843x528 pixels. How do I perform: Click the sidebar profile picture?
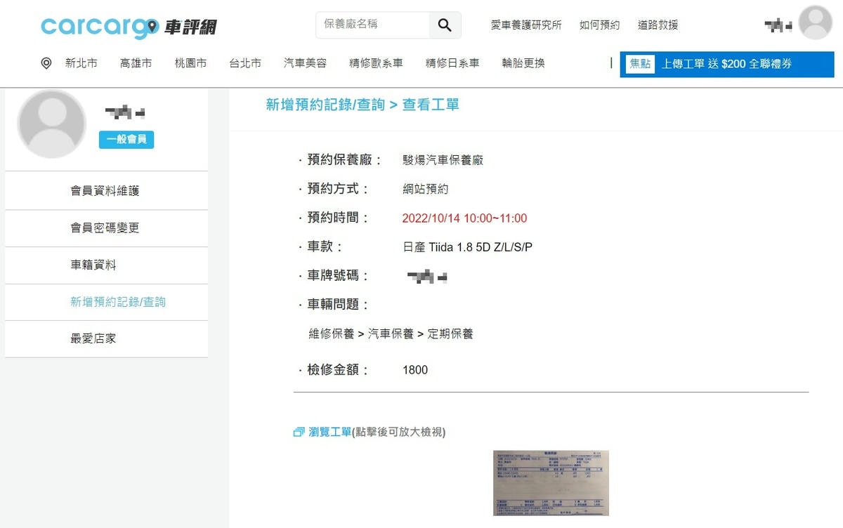(51, 124)
